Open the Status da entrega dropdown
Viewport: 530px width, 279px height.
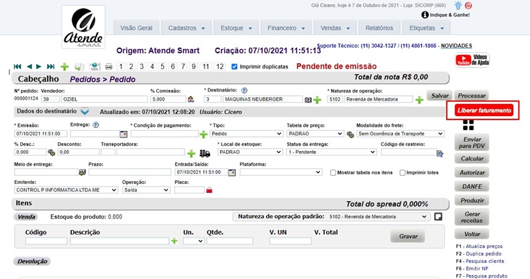click(x=331, y=152)
